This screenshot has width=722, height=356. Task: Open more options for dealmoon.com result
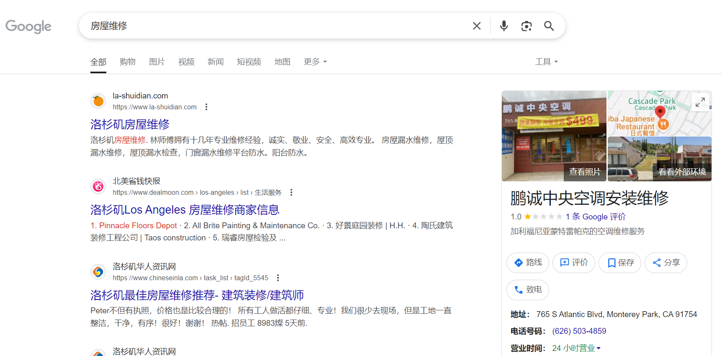[x=291, y=192]
